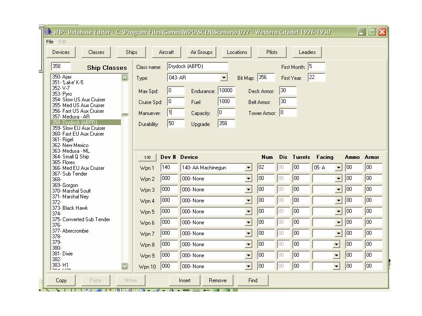Click the Manuever input field
Screen dimensions: 422x316
(176, 113)
